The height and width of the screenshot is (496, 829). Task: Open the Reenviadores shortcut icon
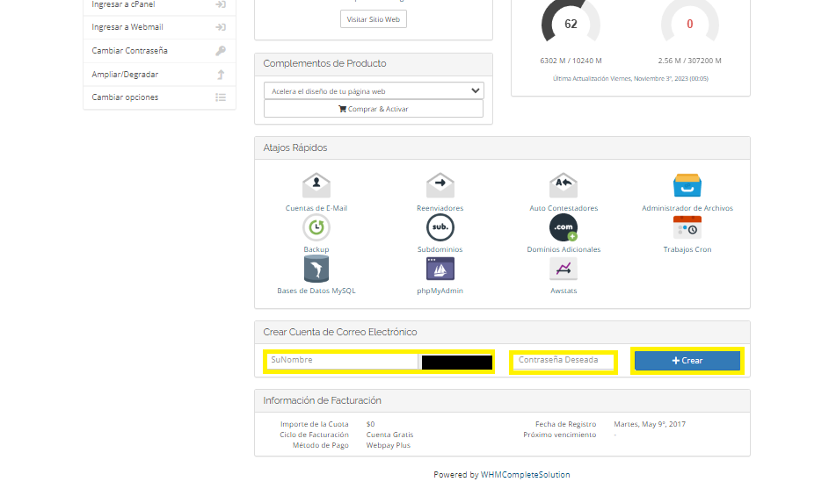click(x=440, y=186)
